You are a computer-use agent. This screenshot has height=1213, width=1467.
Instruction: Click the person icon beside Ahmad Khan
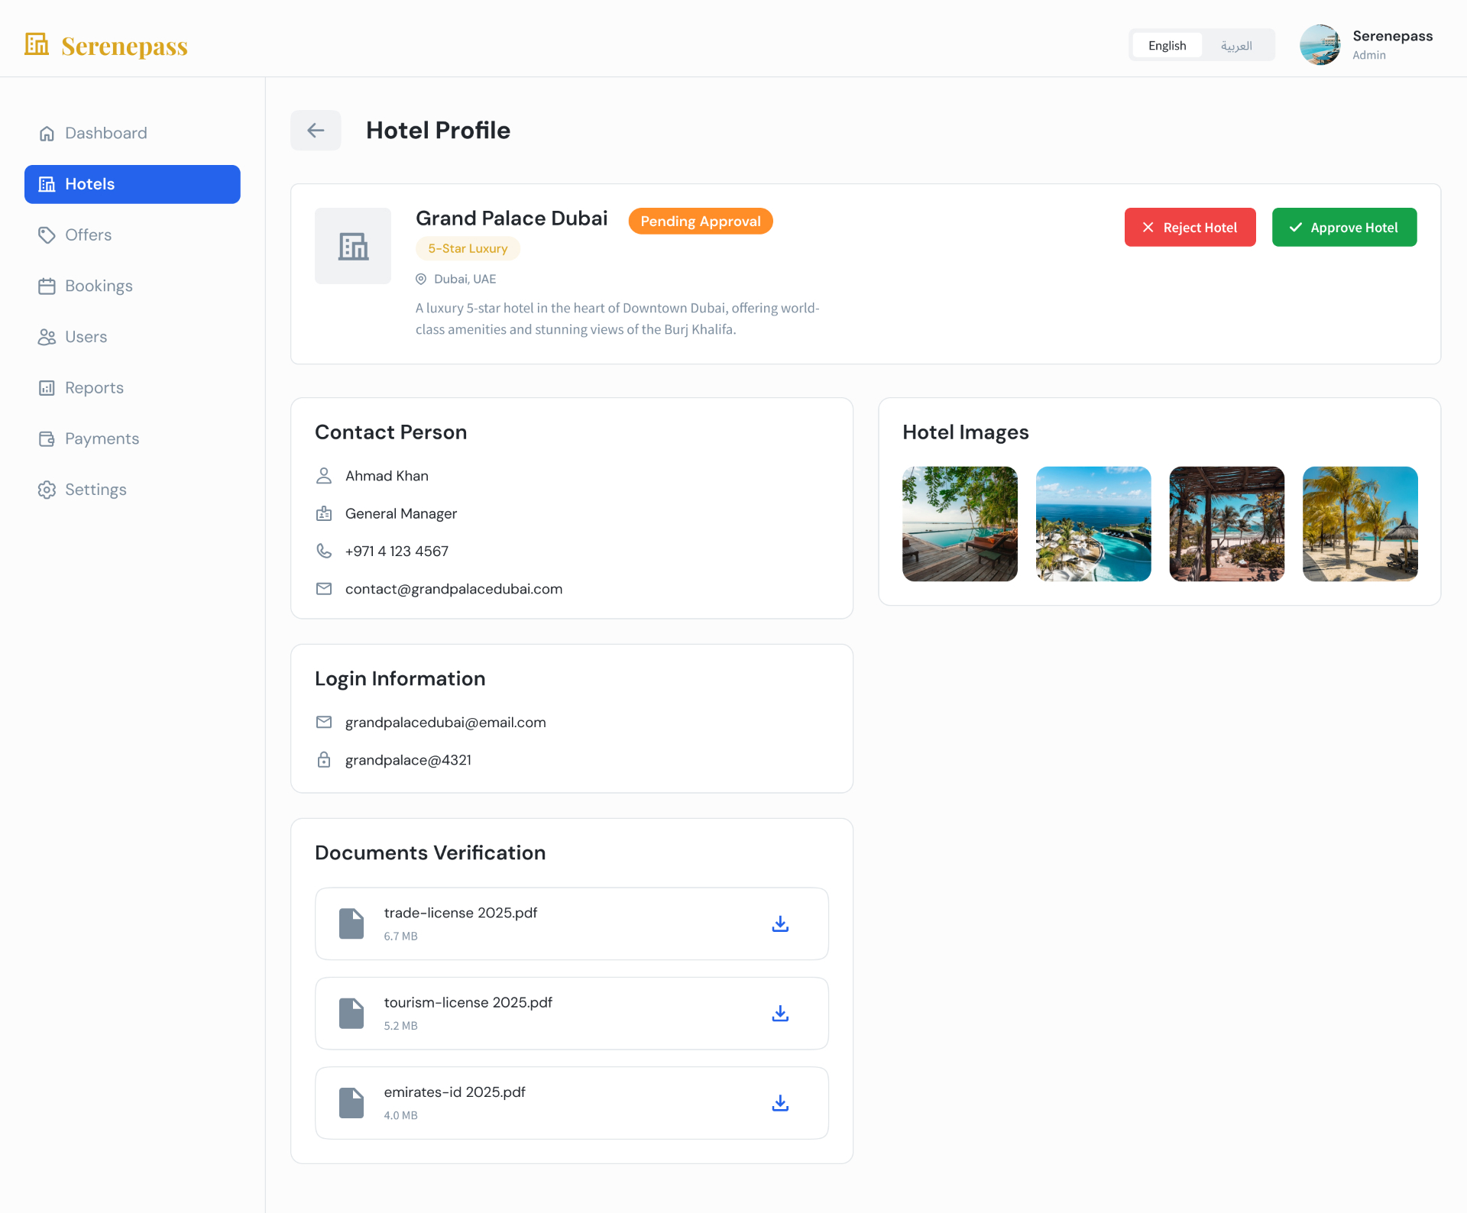click(x=324, y=476)
